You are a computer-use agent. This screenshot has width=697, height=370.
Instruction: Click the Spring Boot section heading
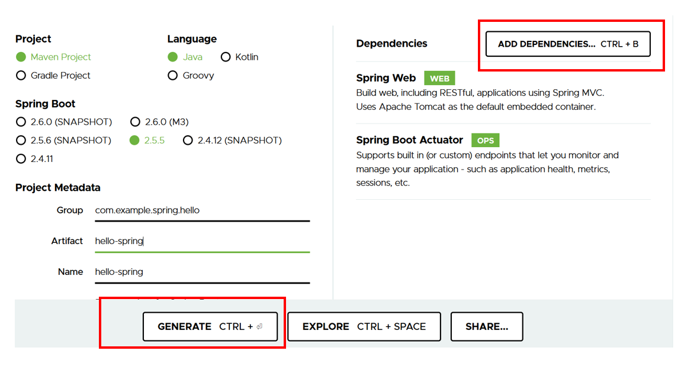(x=46, y=104)
